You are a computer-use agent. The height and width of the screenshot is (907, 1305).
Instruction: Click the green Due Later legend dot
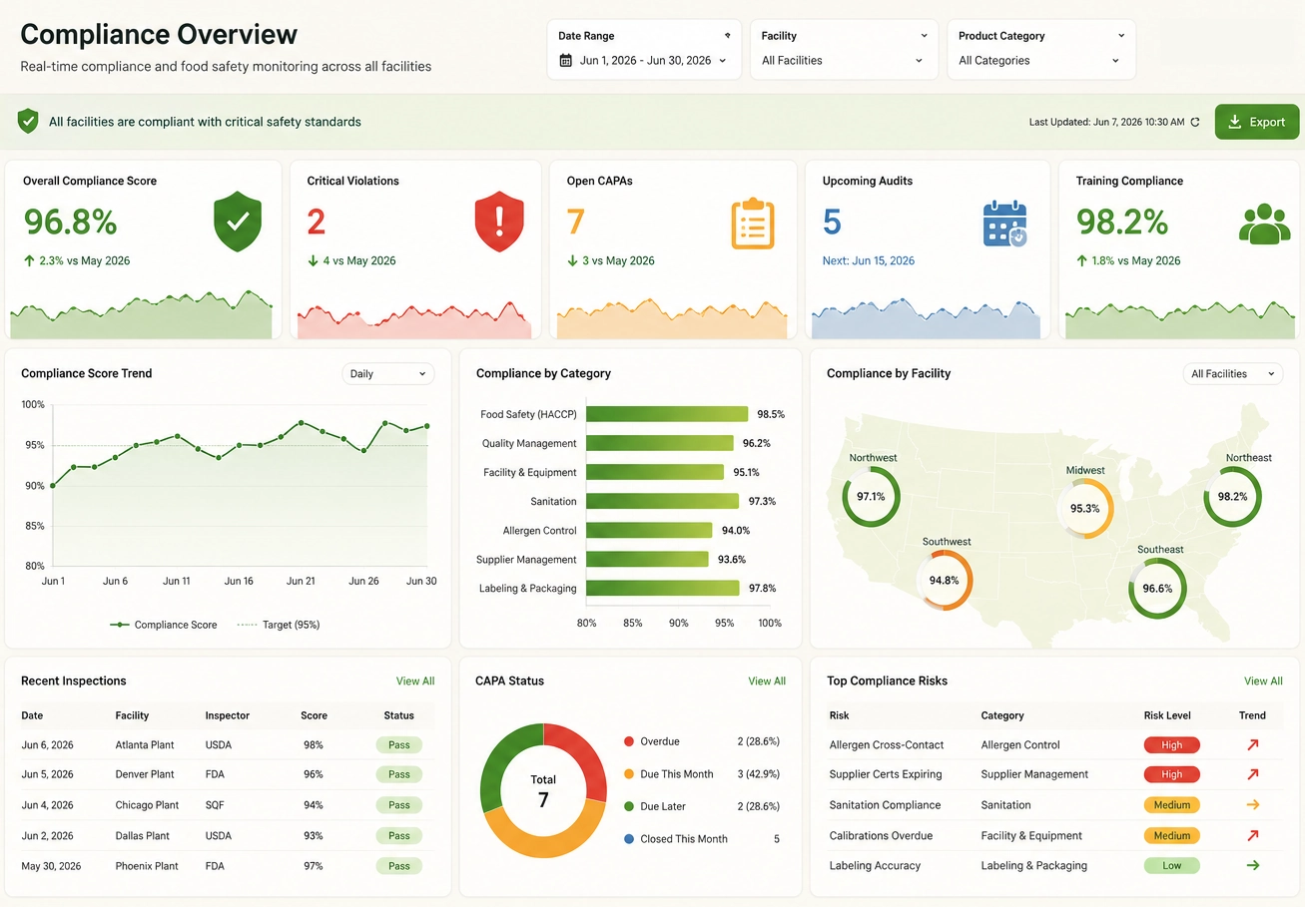[629, 806]
